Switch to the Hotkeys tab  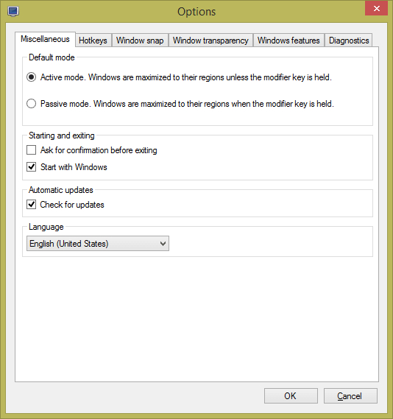(x=93, y=41)
